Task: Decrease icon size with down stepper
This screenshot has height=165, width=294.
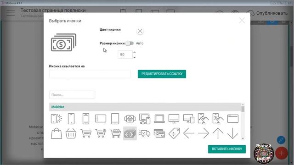Action: [x=135, y=57]
